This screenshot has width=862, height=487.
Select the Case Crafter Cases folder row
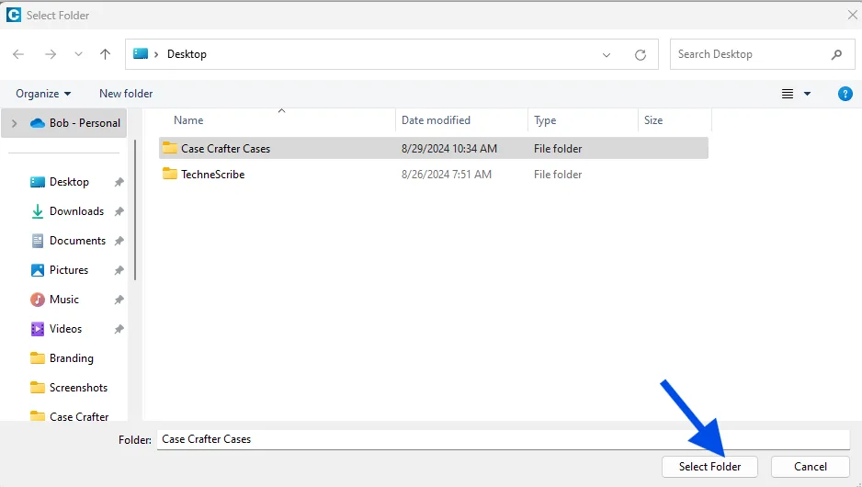point(434,149)
